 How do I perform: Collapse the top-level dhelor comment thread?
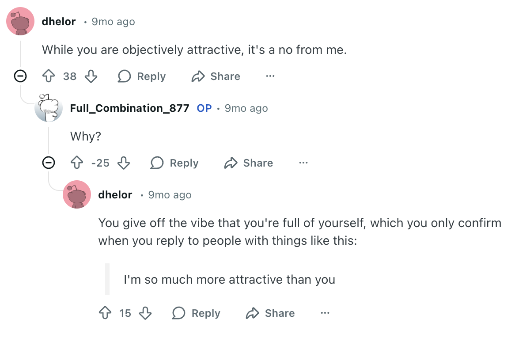20,76
